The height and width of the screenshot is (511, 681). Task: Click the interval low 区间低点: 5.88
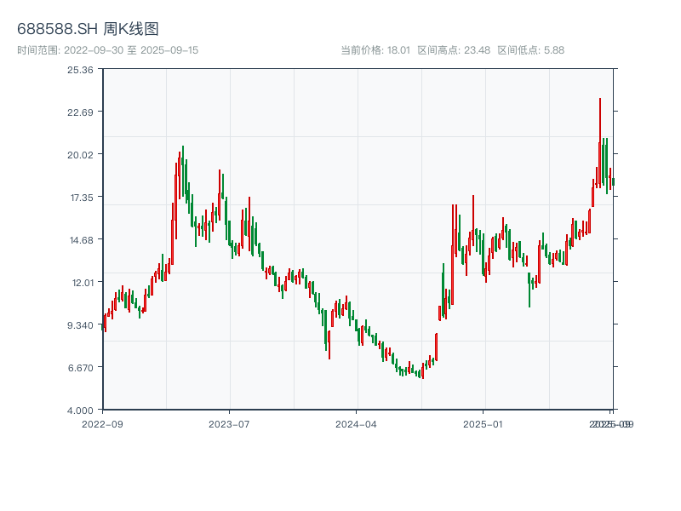(x=530, y=50)
